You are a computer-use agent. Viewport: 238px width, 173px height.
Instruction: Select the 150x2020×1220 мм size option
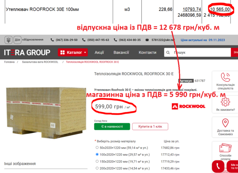[x=97, y=161]
